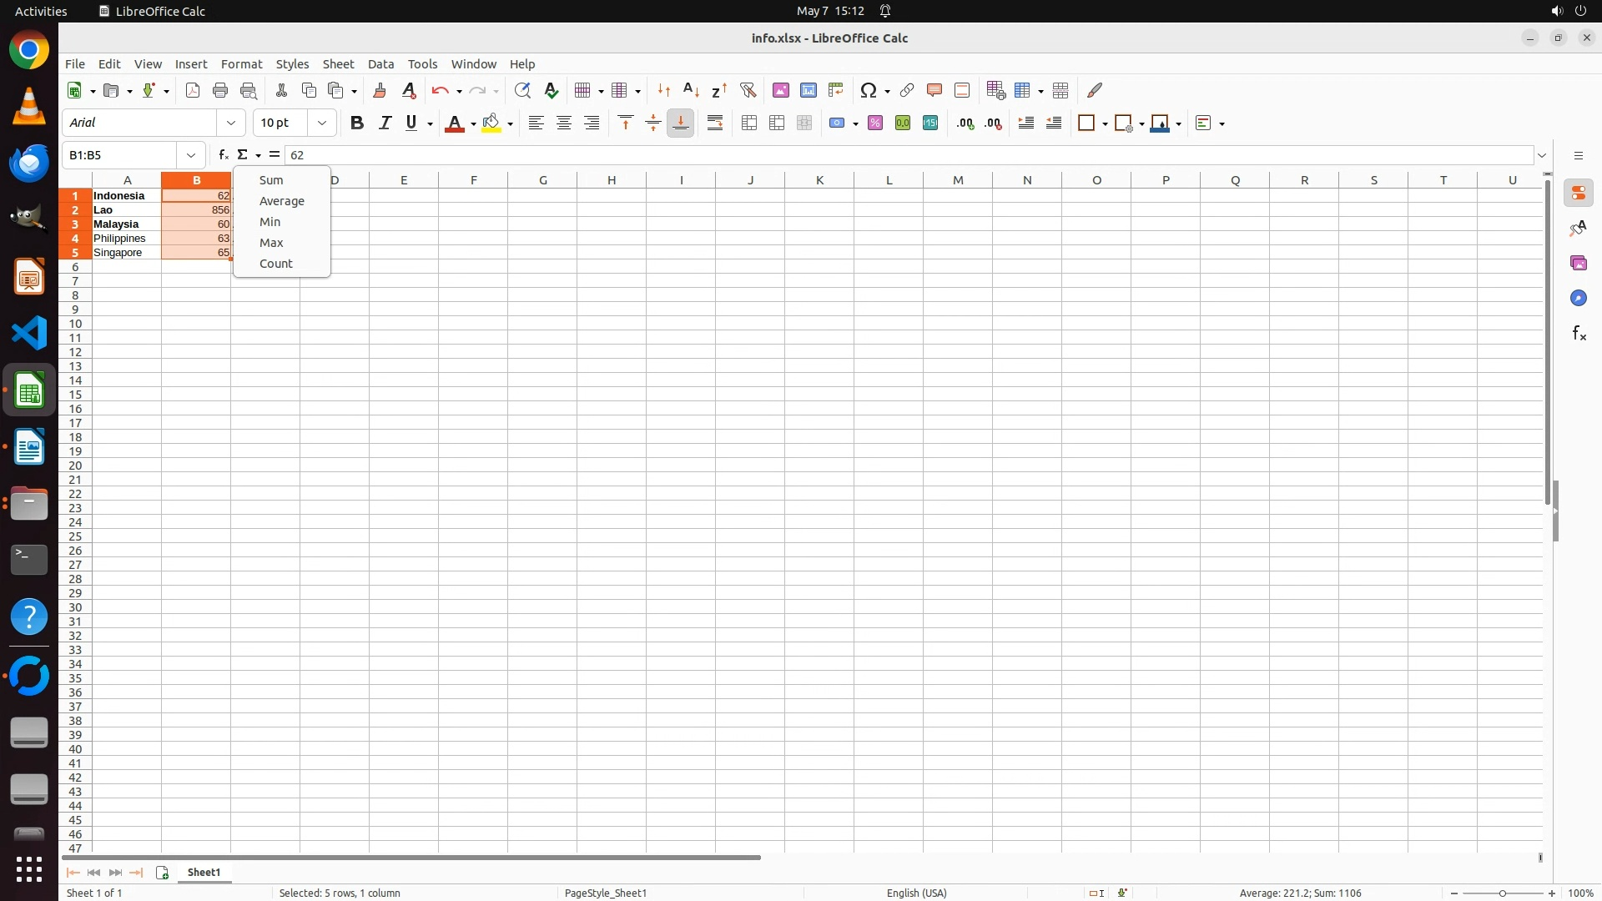Viewport: 1602px width, 901px height.
Task: Open the sidebar Functions panel icon
Action: (1579, 334)
